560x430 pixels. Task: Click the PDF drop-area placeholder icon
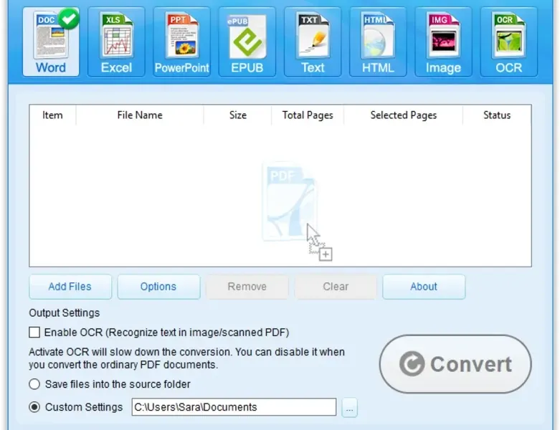pos(290,201)
